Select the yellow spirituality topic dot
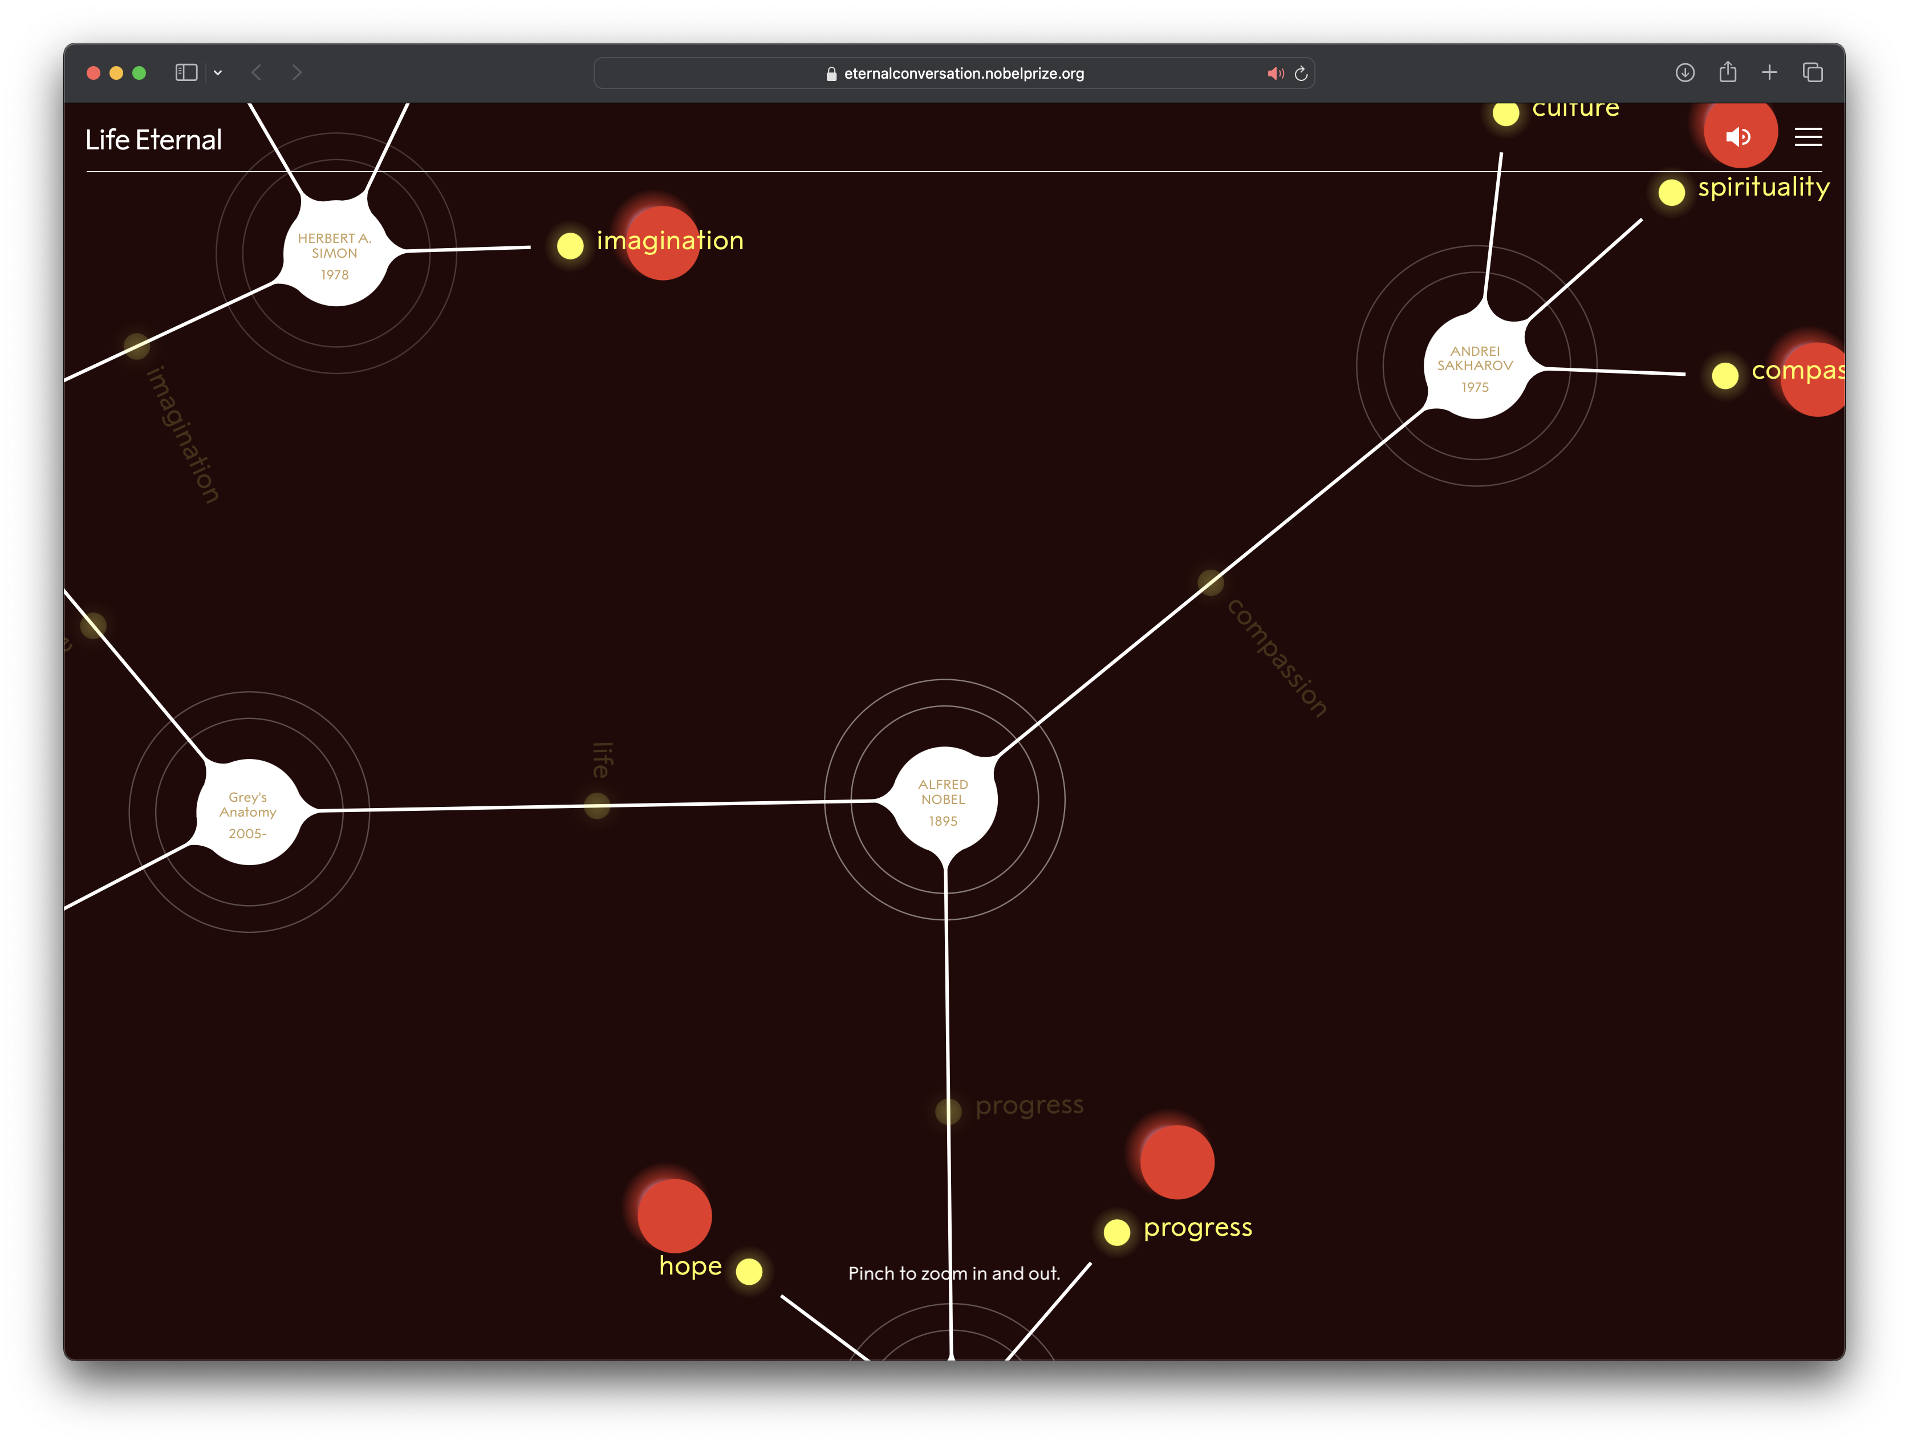The image size is (1909, 1445). pos(1672,192)
